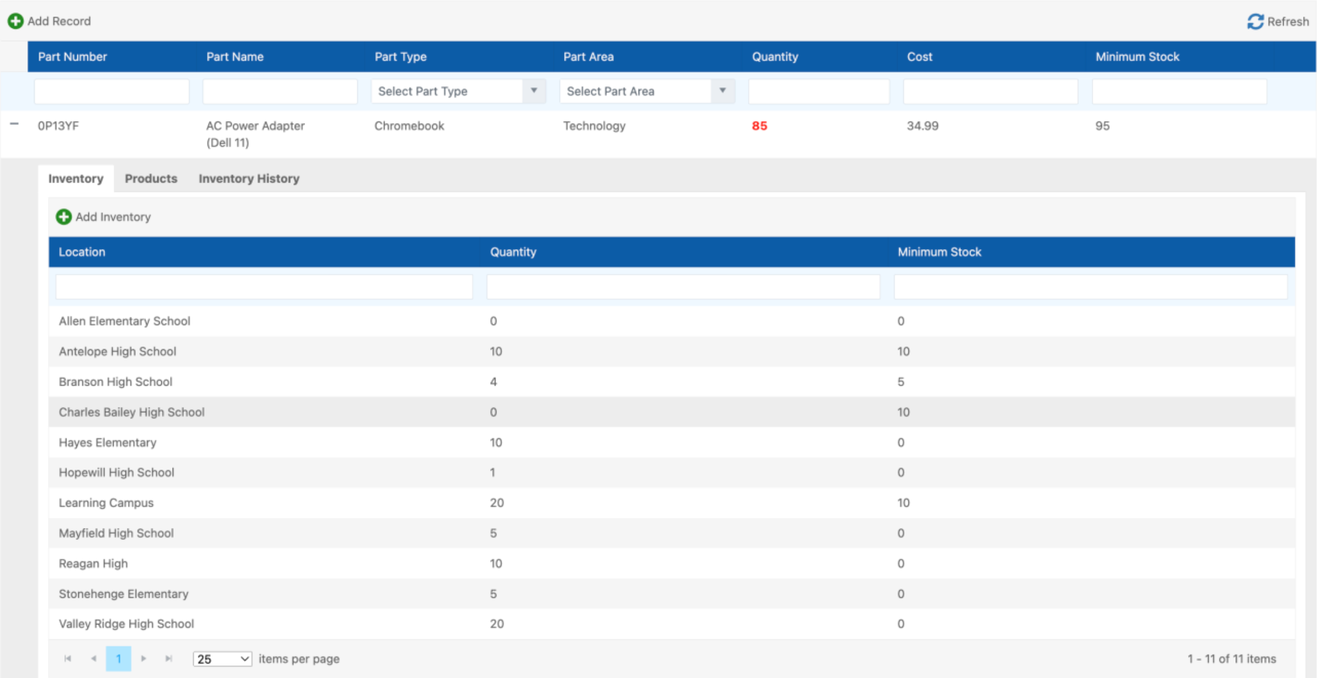
Task: Click the minimum stock value 95
Action: pyautogui.click(x=1102, y=126)
